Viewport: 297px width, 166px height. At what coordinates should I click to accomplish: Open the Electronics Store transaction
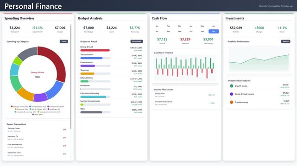pos(37,154)
